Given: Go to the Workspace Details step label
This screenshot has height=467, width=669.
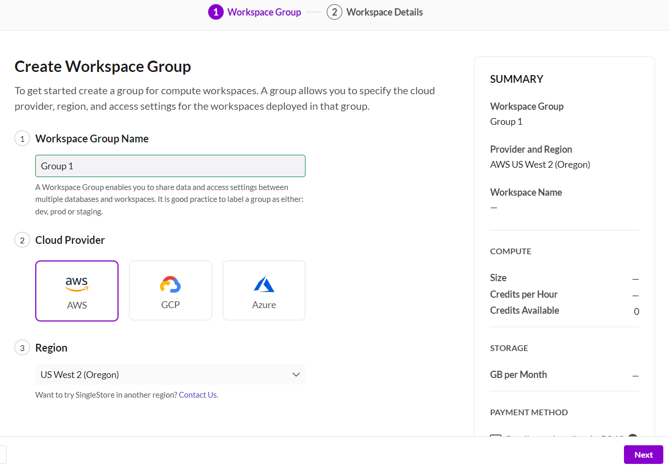Looking at the screenshot, I should point(384,12).
